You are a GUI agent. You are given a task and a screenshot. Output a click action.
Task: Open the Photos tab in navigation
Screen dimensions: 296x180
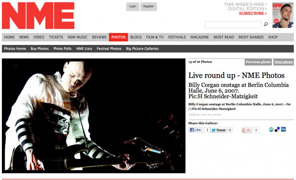(x=118, y=37)
